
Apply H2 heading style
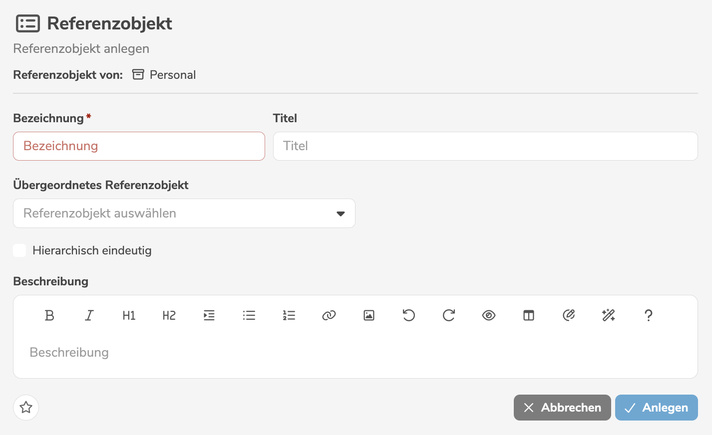(169, 315)
